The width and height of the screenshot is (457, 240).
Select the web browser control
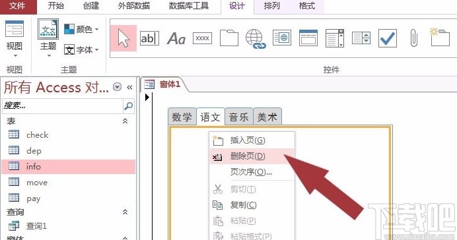[282, 38]
